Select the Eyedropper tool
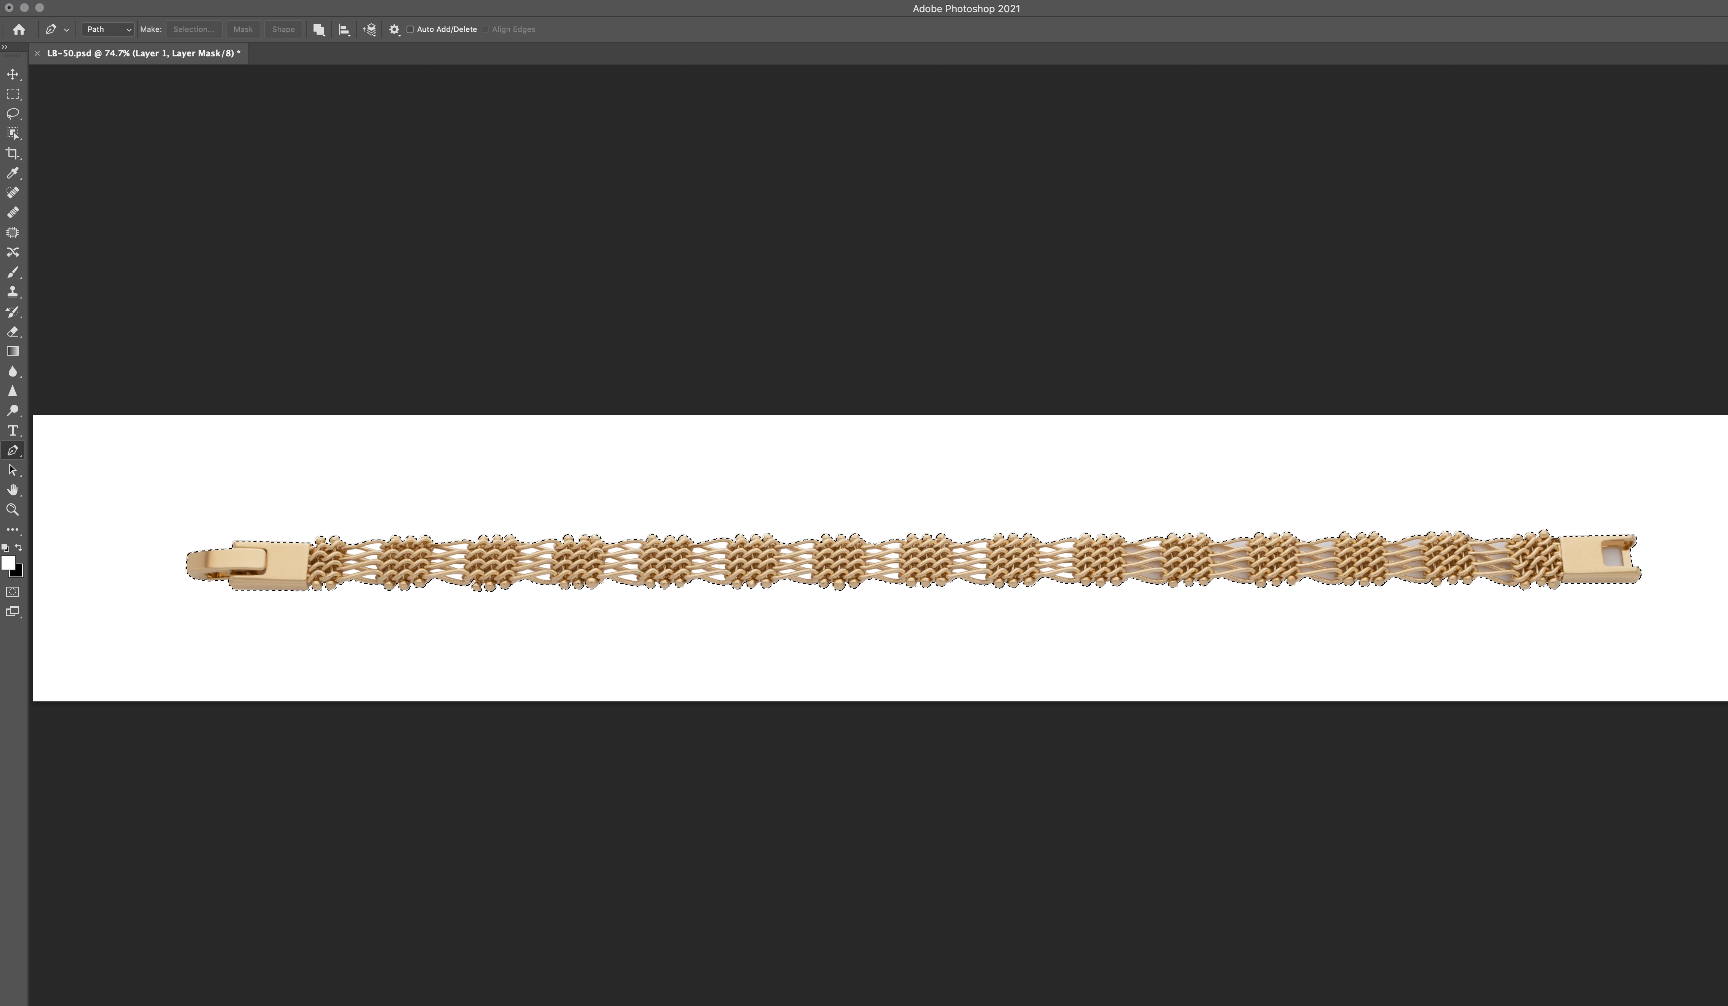 [x=12, y=173]
